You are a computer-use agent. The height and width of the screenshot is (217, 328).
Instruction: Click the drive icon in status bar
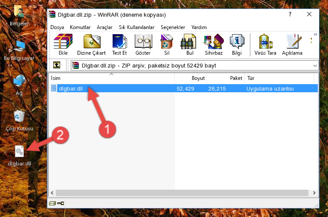pos(52,203)
